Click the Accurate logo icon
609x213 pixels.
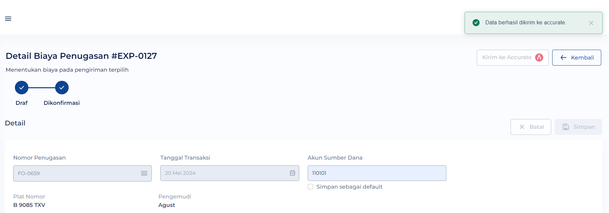coord(539,57)
